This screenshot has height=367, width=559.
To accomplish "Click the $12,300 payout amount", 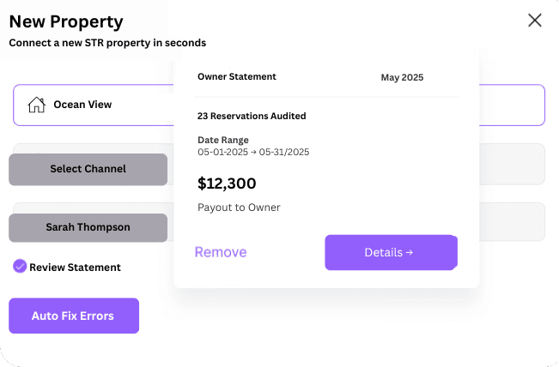I will click(227, 183).
